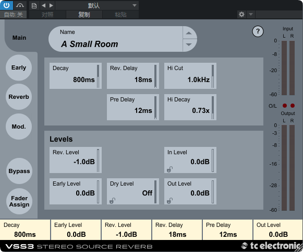Screen dimensions: 303x252
Task: Select the Main tab
Action: point(19,38)
